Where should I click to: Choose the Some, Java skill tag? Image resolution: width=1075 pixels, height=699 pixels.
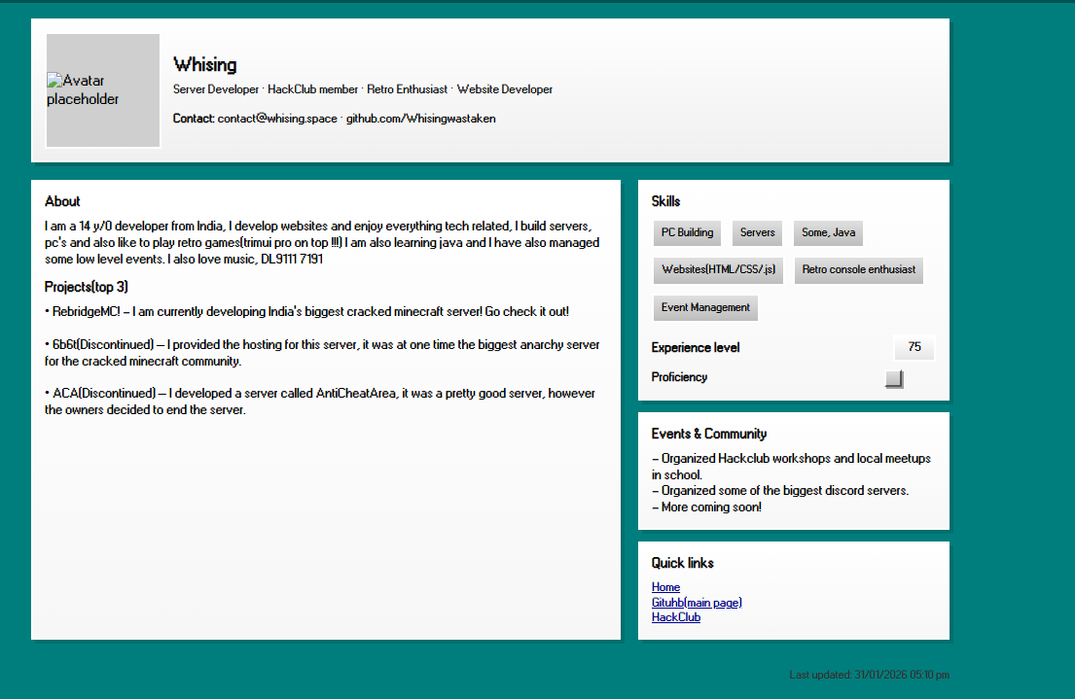(828, 233)
